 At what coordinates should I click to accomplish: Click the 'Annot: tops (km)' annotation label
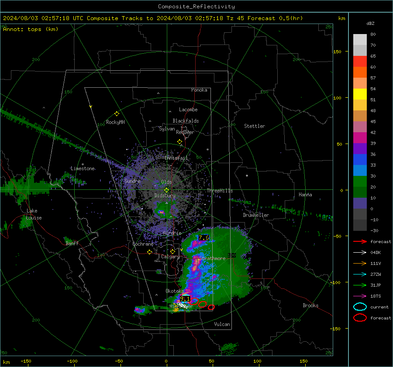coord(31,29)
